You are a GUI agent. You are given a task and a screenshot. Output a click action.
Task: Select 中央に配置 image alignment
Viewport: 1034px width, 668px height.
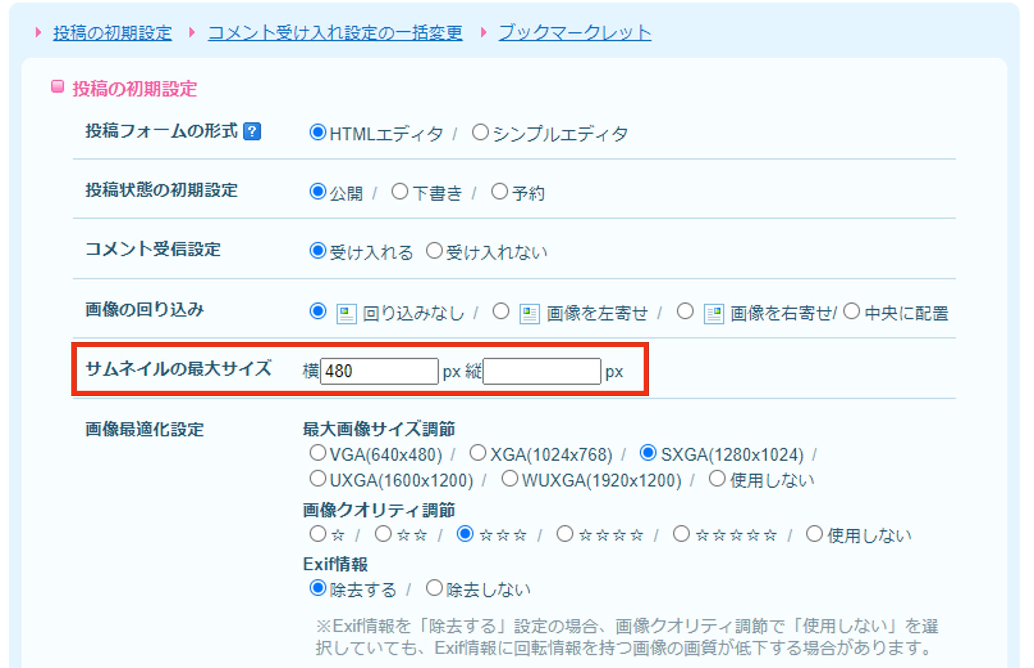coord(852,311)
